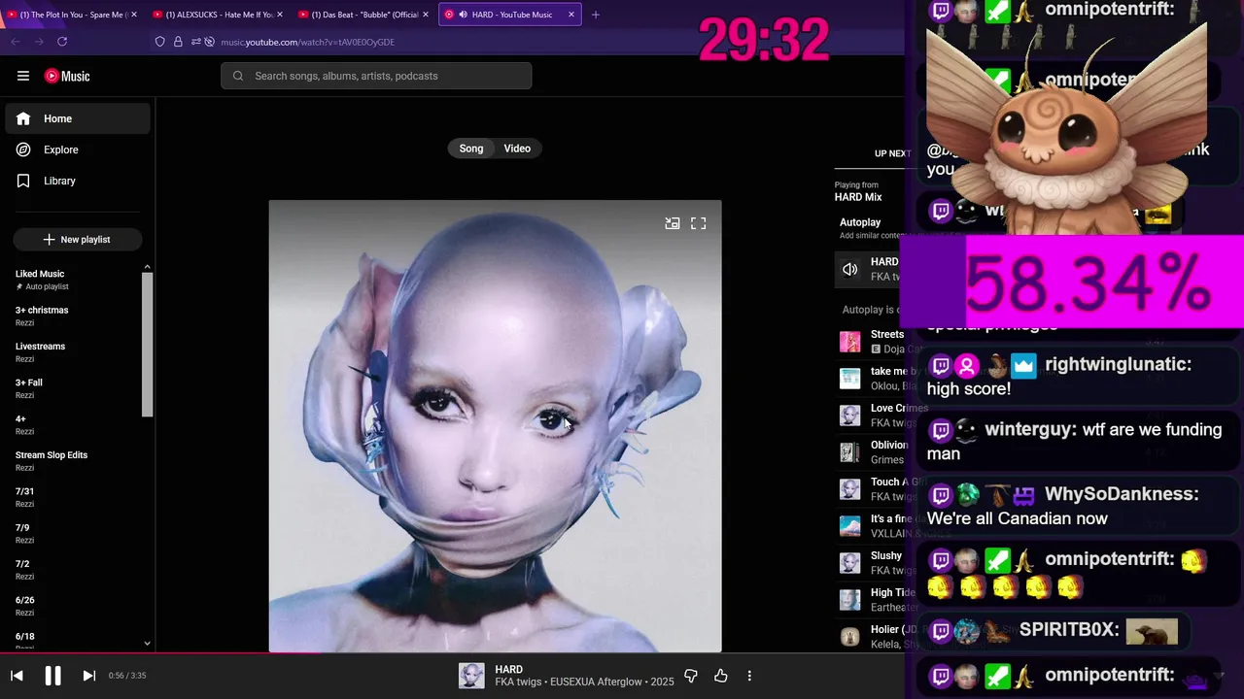Focus the search songs, albums field

(x=376, y=76)
